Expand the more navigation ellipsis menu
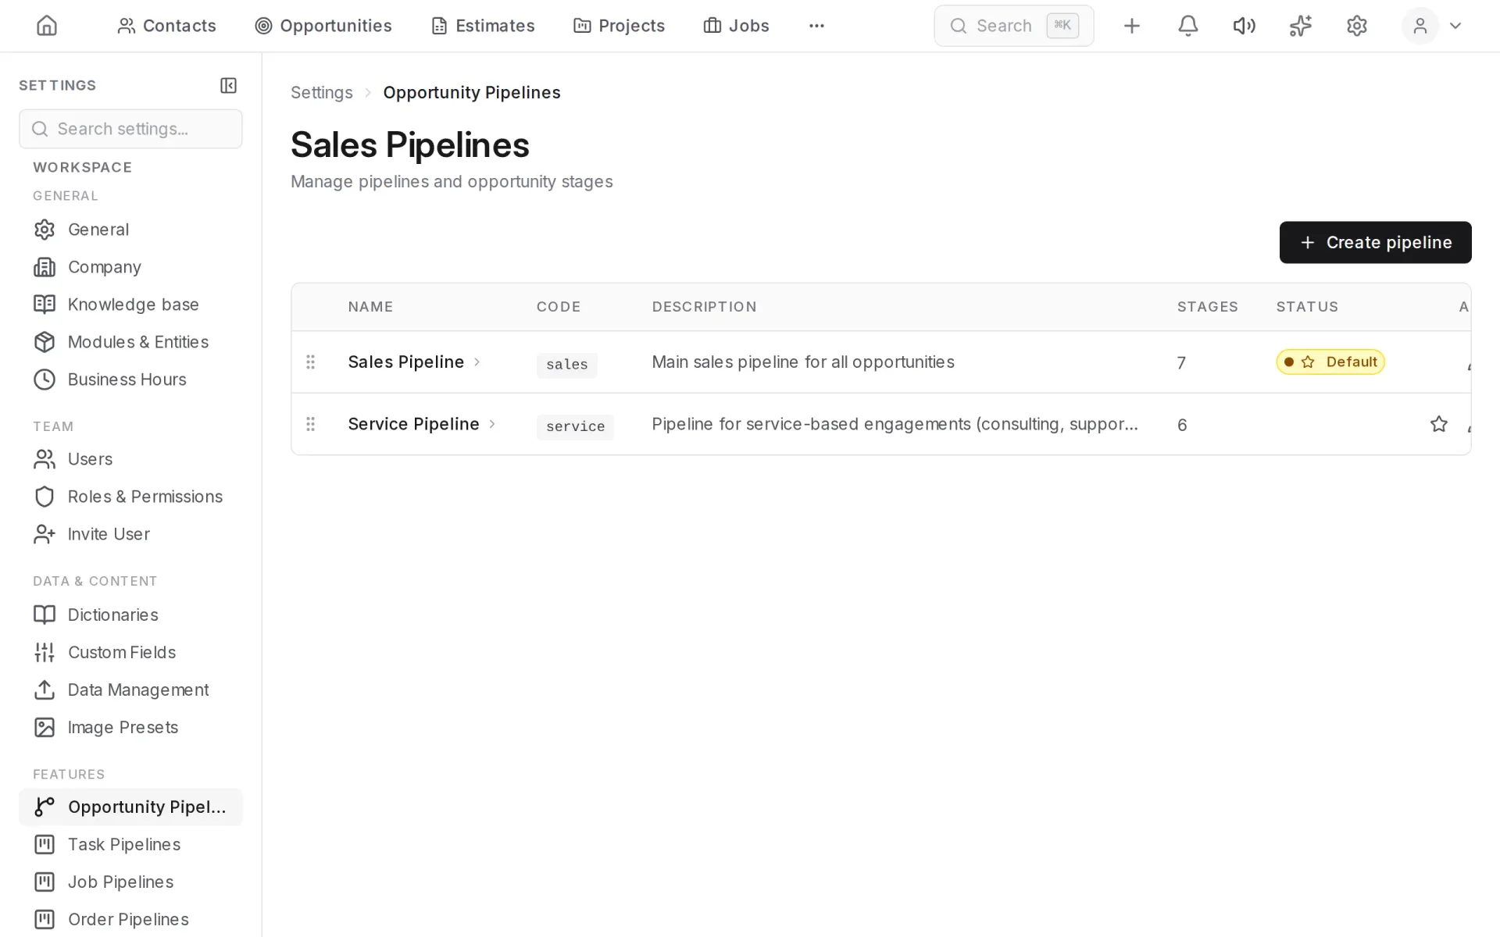This screenshot has width=1500, height=937. click(816, 26)
